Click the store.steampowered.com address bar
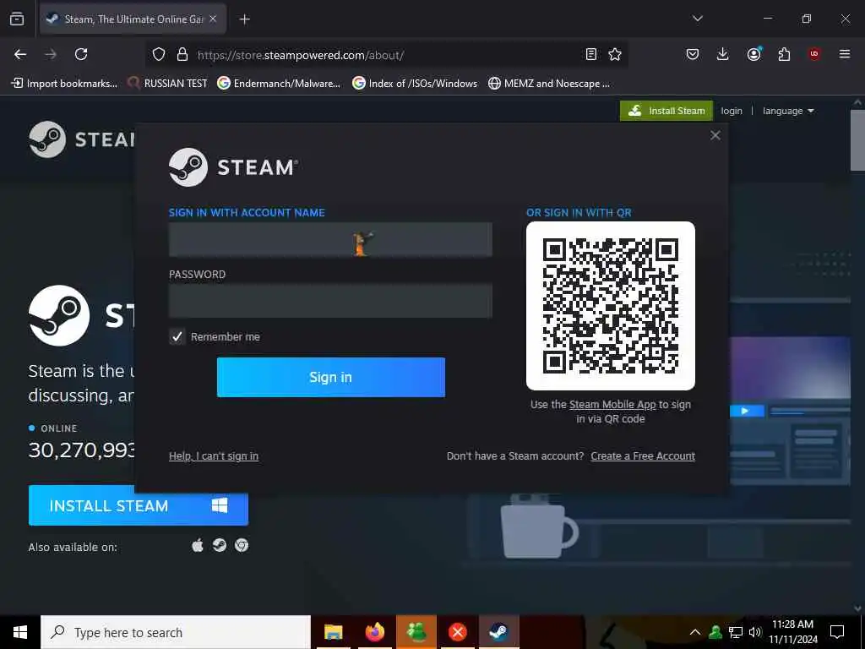The image size is (865, 649). click(x=386, y=55)
